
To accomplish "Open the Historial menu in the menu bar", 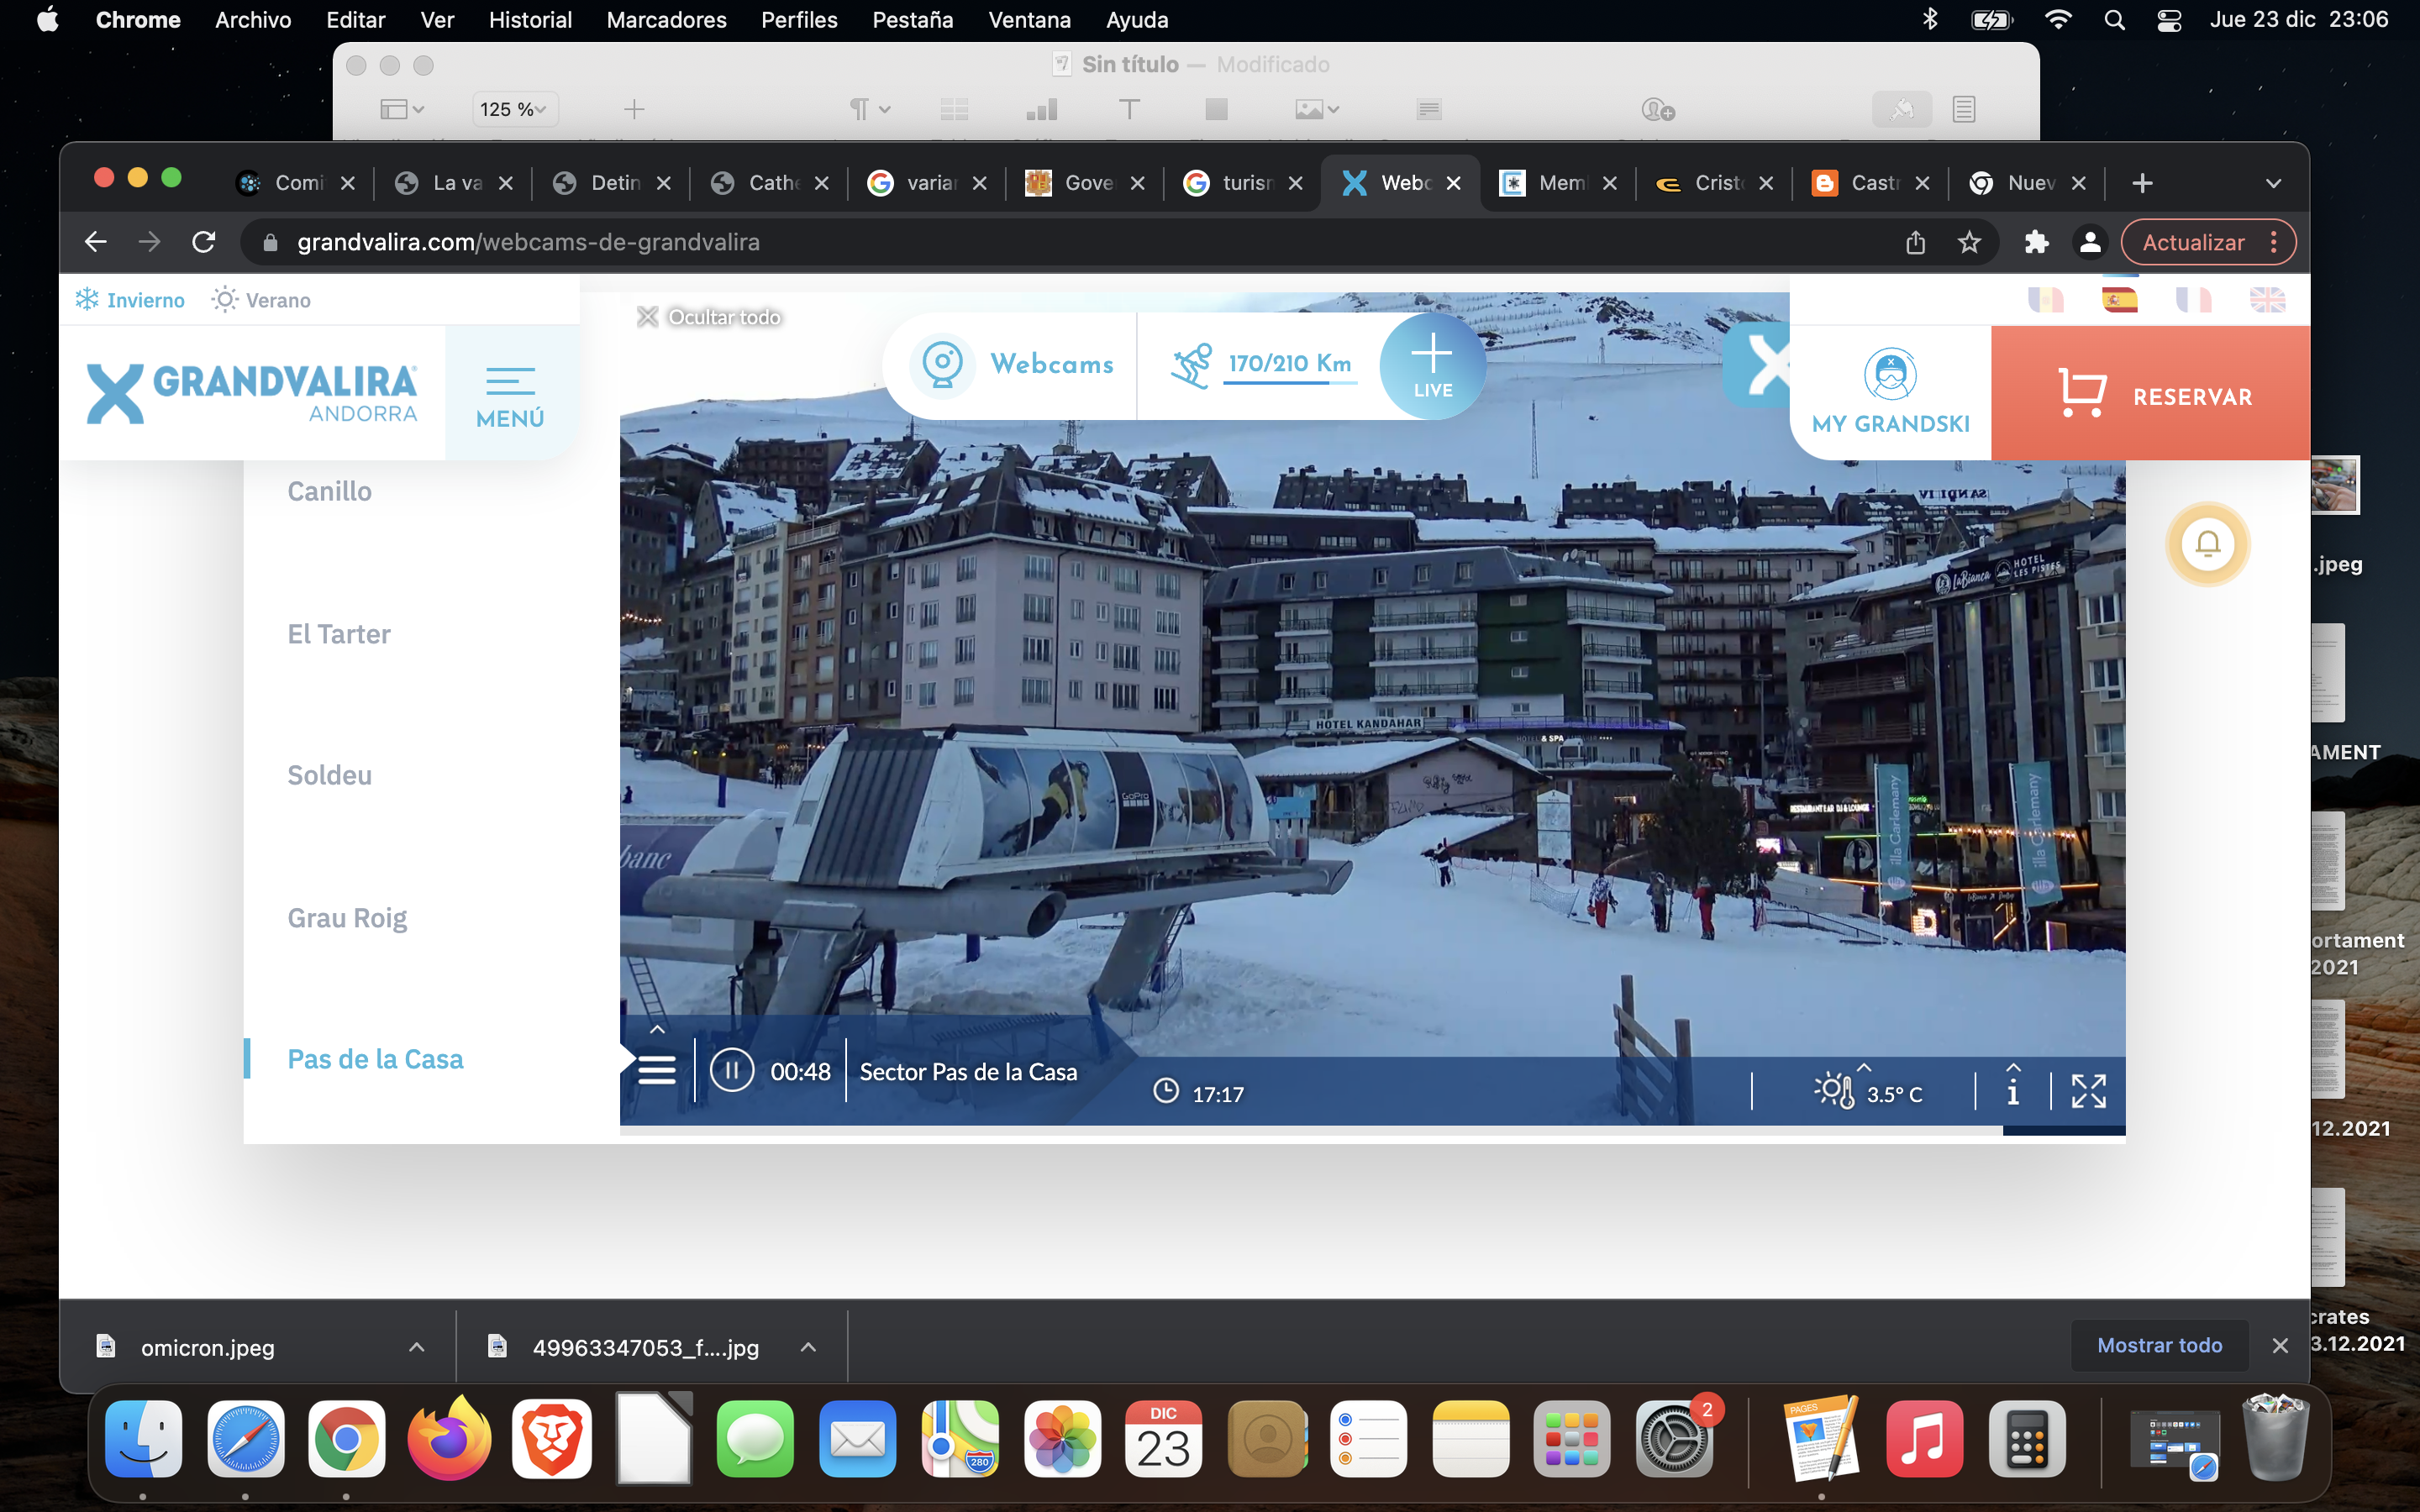I will click(529, 20).
